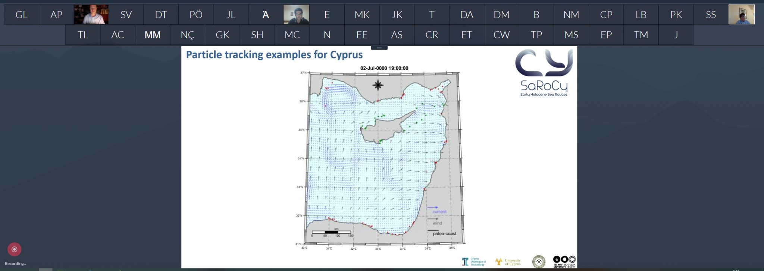
Task: Pick the NÇ participant tile
Action: [x=187, y=35]
